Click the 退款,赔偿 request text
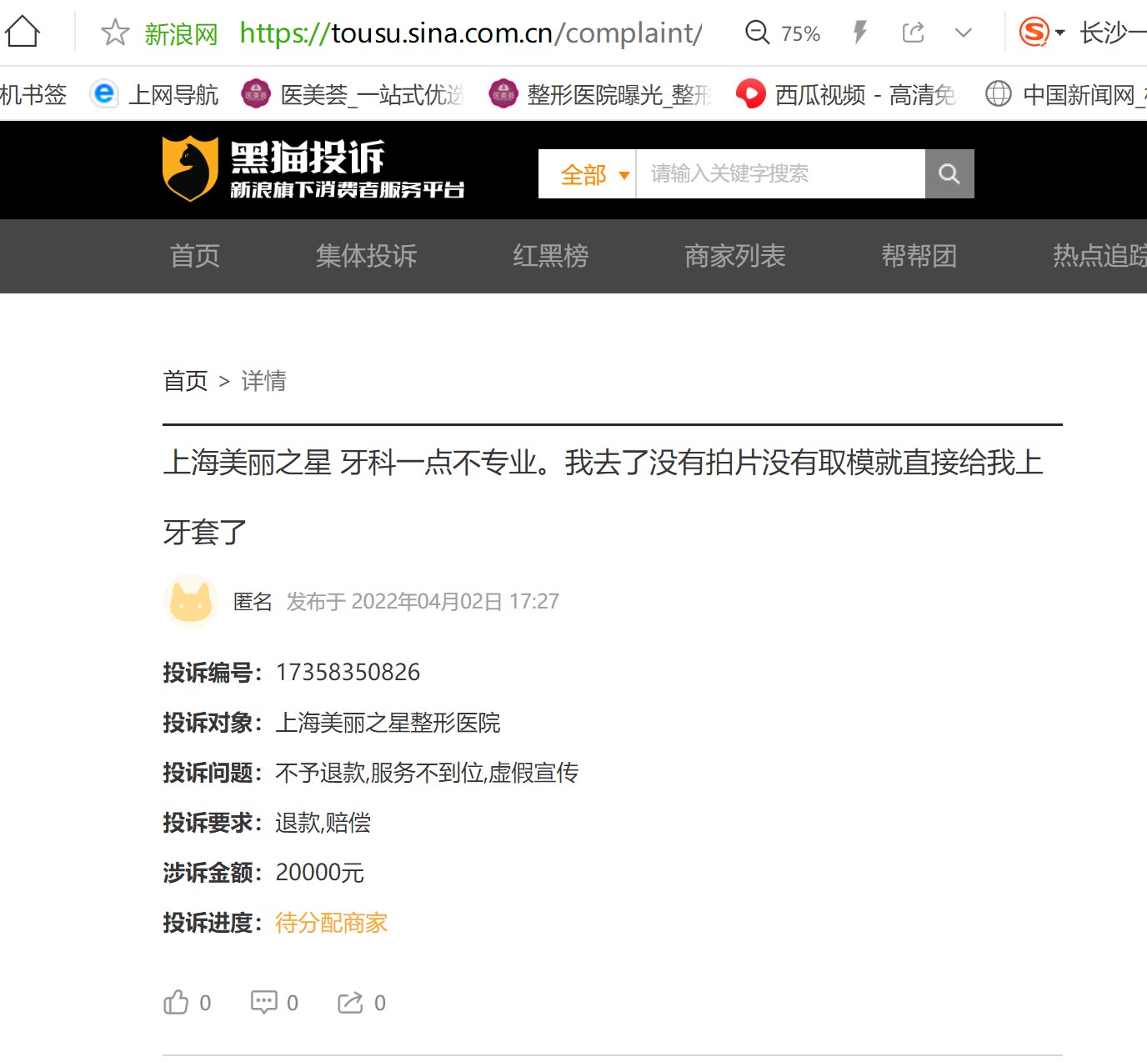The width and height of the screenshot is (1147, 1062). click(x=323, y=823)
